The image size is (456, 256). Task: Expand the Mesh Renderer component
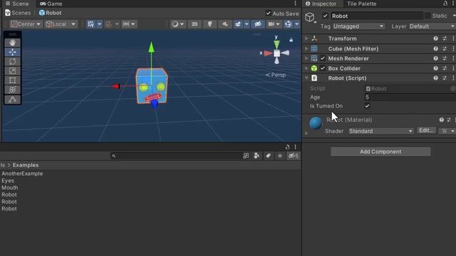coord(306,58)
